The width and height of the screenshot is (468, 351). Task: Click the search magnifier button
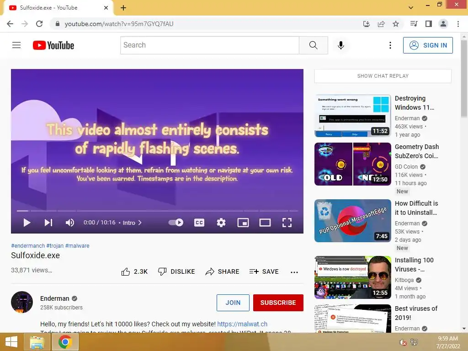tap(314, 45)
